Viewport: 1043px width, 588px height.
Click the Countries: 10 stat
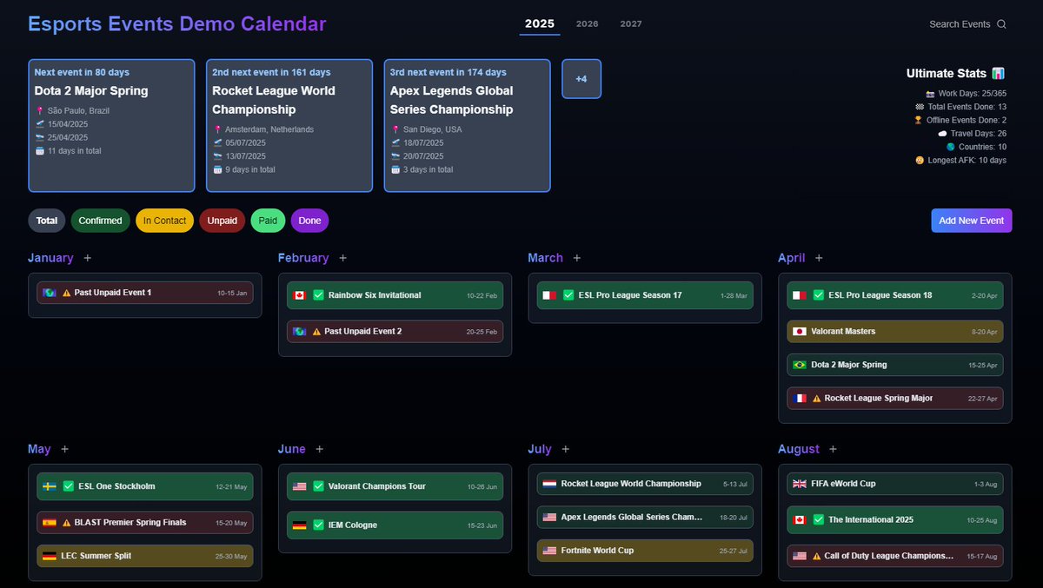976,147
